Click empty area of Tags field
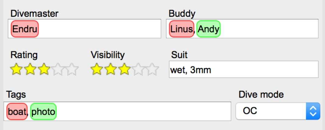Viewport: 325px width, 130px height. tap(143, 112)
